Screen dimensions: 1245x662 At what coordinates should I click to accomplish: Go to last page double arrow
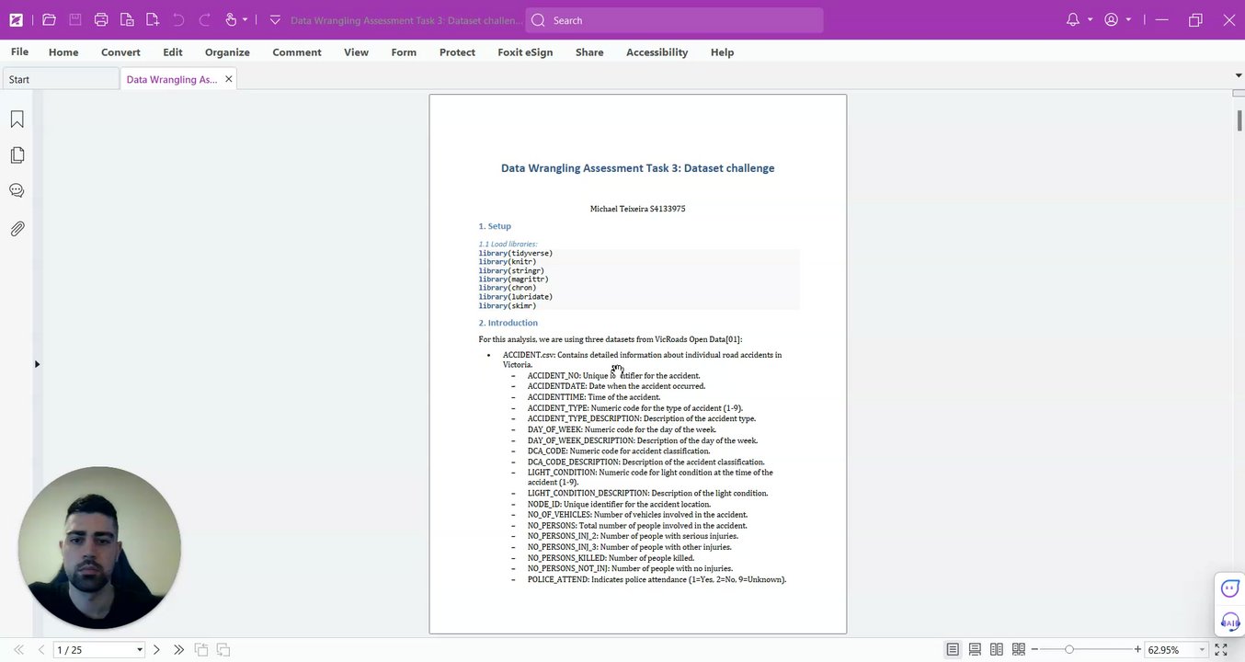pos(178,650)
